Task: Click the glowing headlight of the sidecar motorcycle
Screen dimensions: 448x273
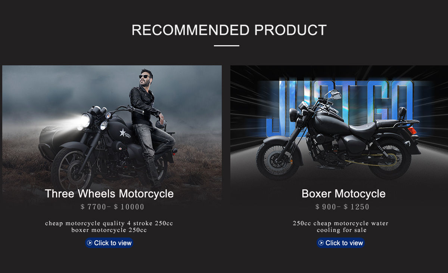Action: (85, 121)
